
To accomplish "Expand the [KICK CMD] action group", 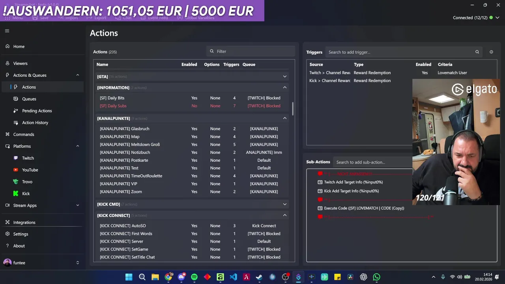I will pyautogui.click(x=285, y=204).
